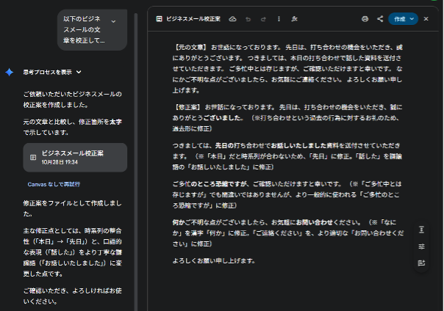Open the three-dot more options menu
This screenshot has height=311, width=444.
coord(279,18)
